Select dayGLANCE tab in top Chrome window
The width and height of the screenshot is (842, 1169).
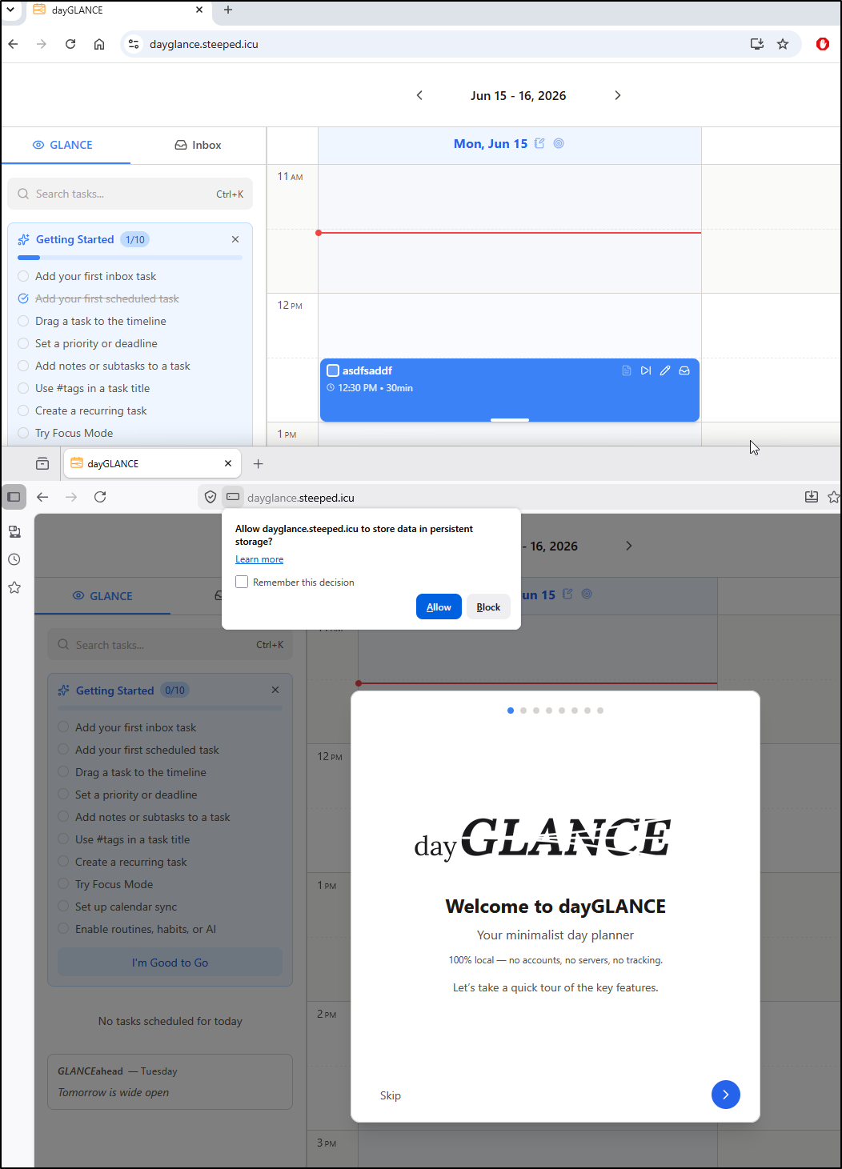point(120,10)
